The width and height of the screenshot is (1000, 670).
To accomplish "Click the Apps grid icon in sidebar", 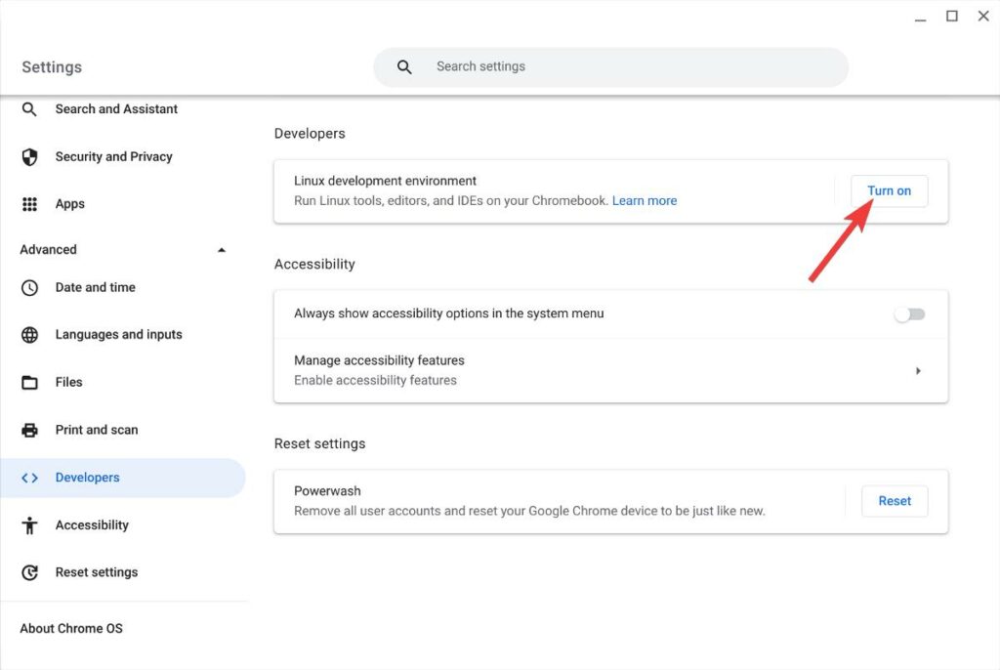I will [x=29, y=203].
